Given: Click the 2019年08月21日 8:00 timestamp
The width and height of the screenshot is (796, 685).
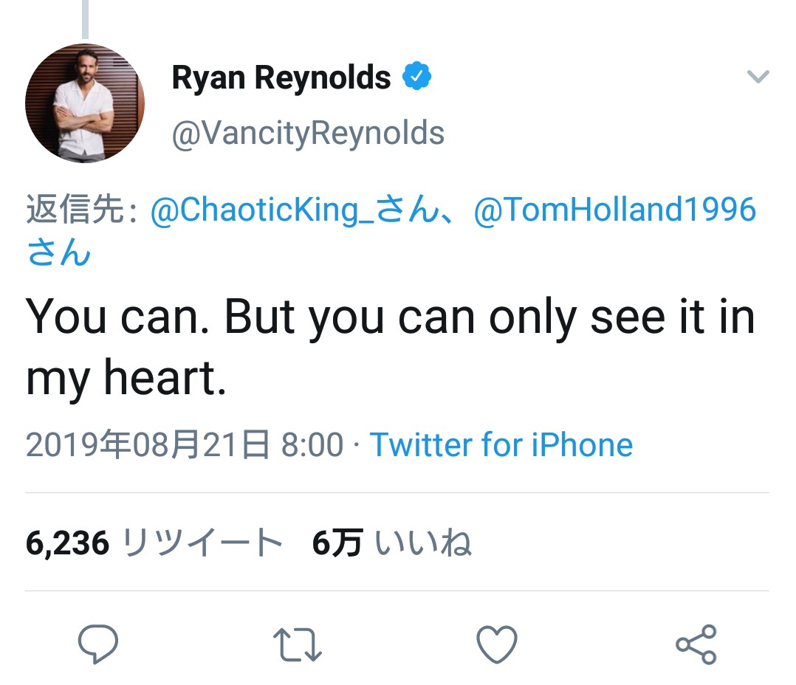Looking at the screenshot, I should pos(185,445).
